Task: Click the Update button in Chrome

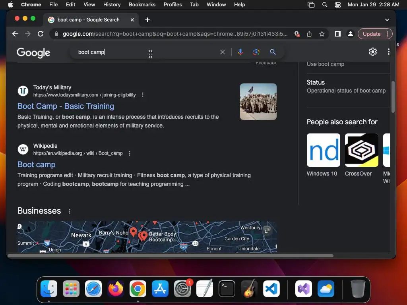Action: click(x=372, y=34)
